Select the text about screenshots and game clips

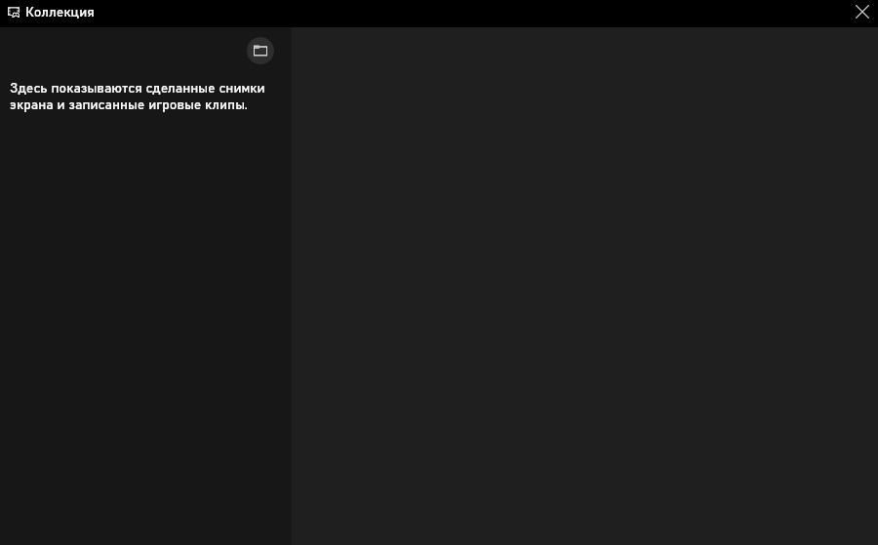[x=137, y=97]
